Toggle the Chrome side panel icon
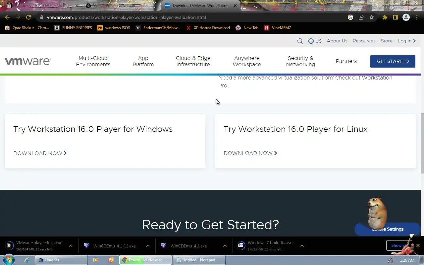Image resolution: width=424 pixels, height=265 pixels. [x=395, y=17]
